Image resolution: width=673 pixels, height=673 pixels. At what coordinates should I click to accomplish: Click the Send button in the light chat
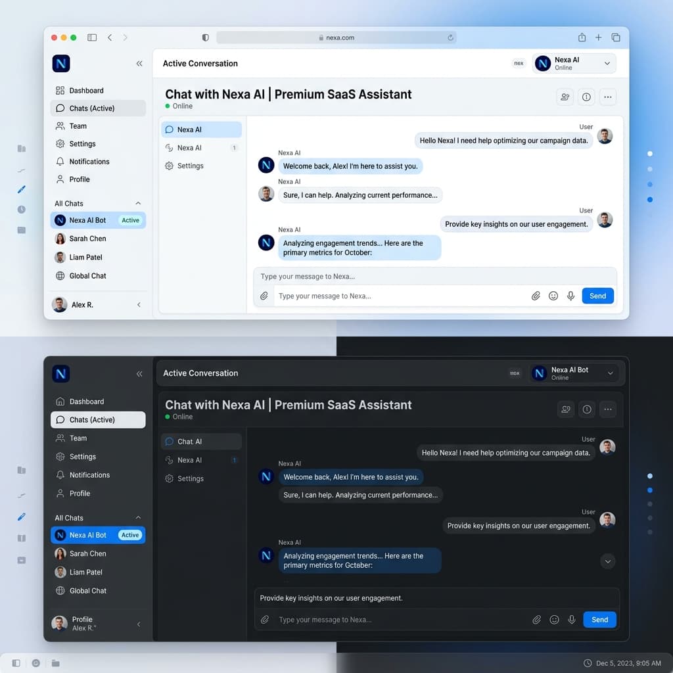point(597,296)
